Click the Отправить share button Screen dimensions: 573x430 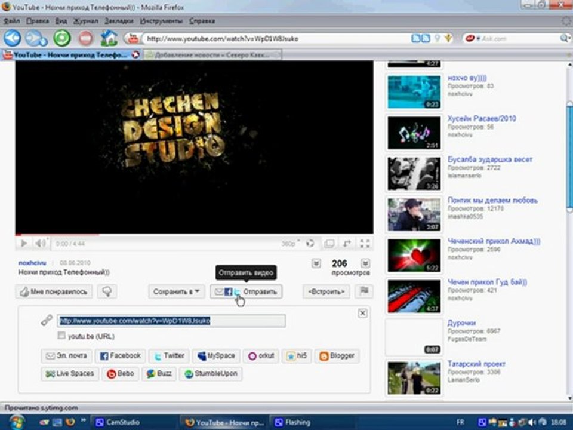tap(246, 291)
